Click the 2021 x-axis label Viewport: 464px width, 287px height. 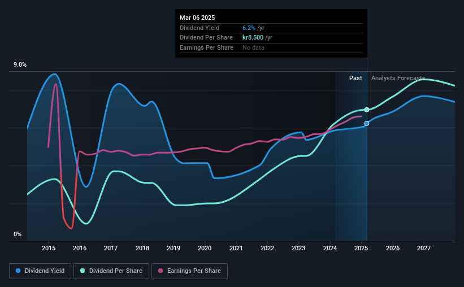click(236, 248)
